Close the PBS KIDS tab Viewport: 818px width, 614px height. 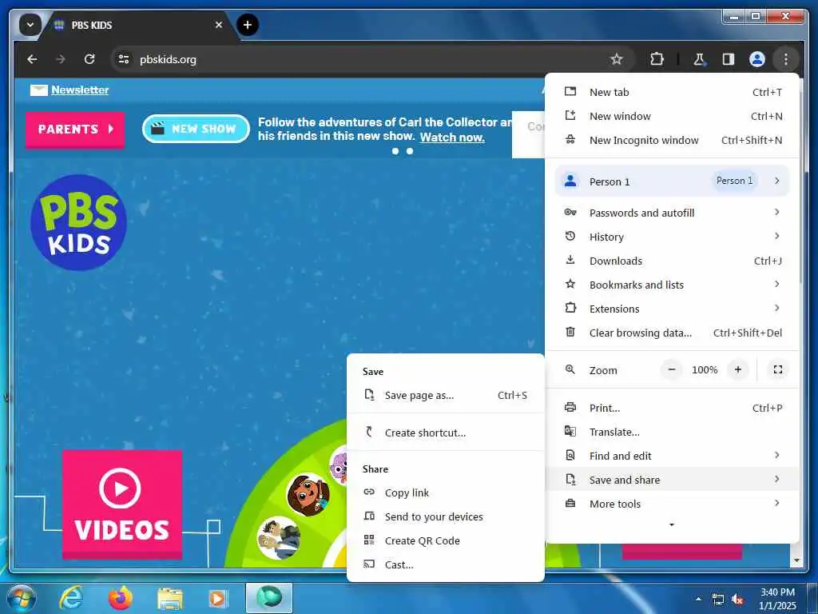(x=219, y=25)
